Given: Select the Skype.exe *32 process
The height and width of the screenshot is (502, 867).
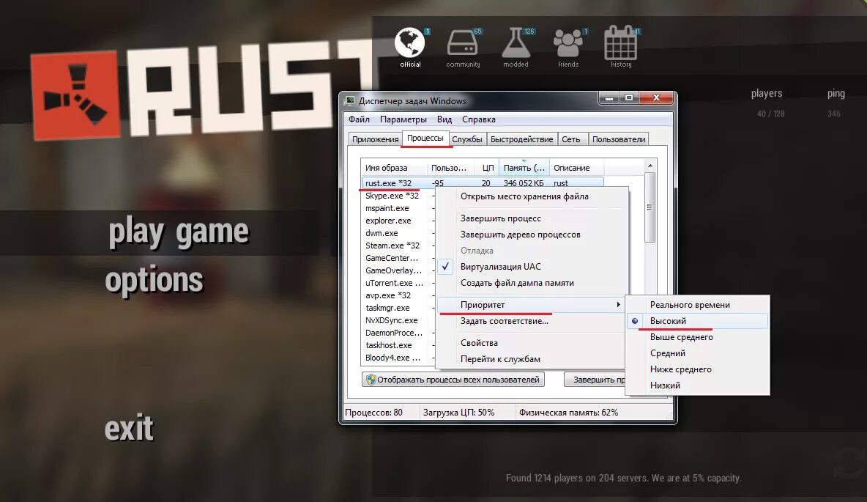Looking at the screenshot, I should tap(392, 196).
